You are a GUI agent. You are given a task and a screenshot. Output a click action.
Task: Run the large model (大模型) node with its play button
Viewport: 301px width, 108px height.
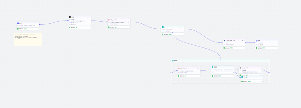click(x=88, y=17)
